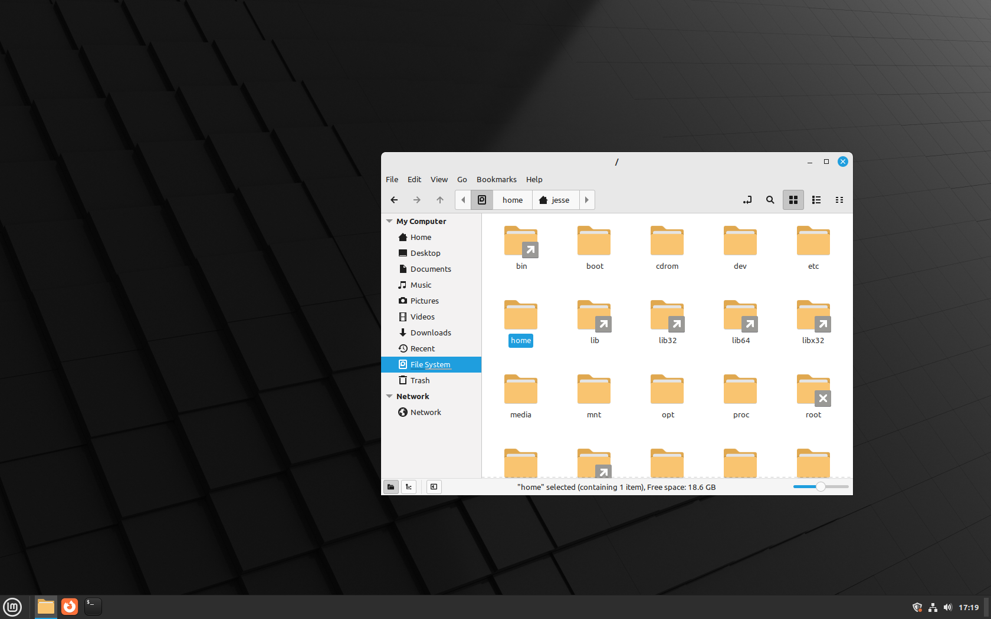Viewport: 991px width, 619px height.
Task: Open the Go menu
Action: coord(462,179)
